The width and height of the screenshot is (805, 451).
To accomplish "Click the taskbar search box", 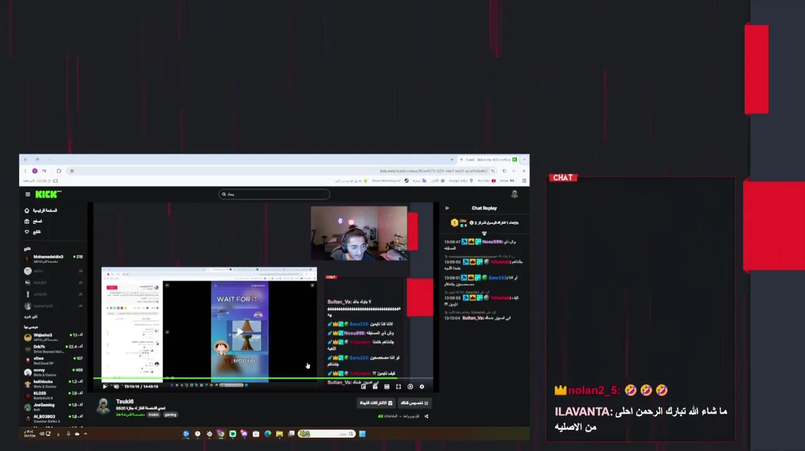I will point(327,433).
